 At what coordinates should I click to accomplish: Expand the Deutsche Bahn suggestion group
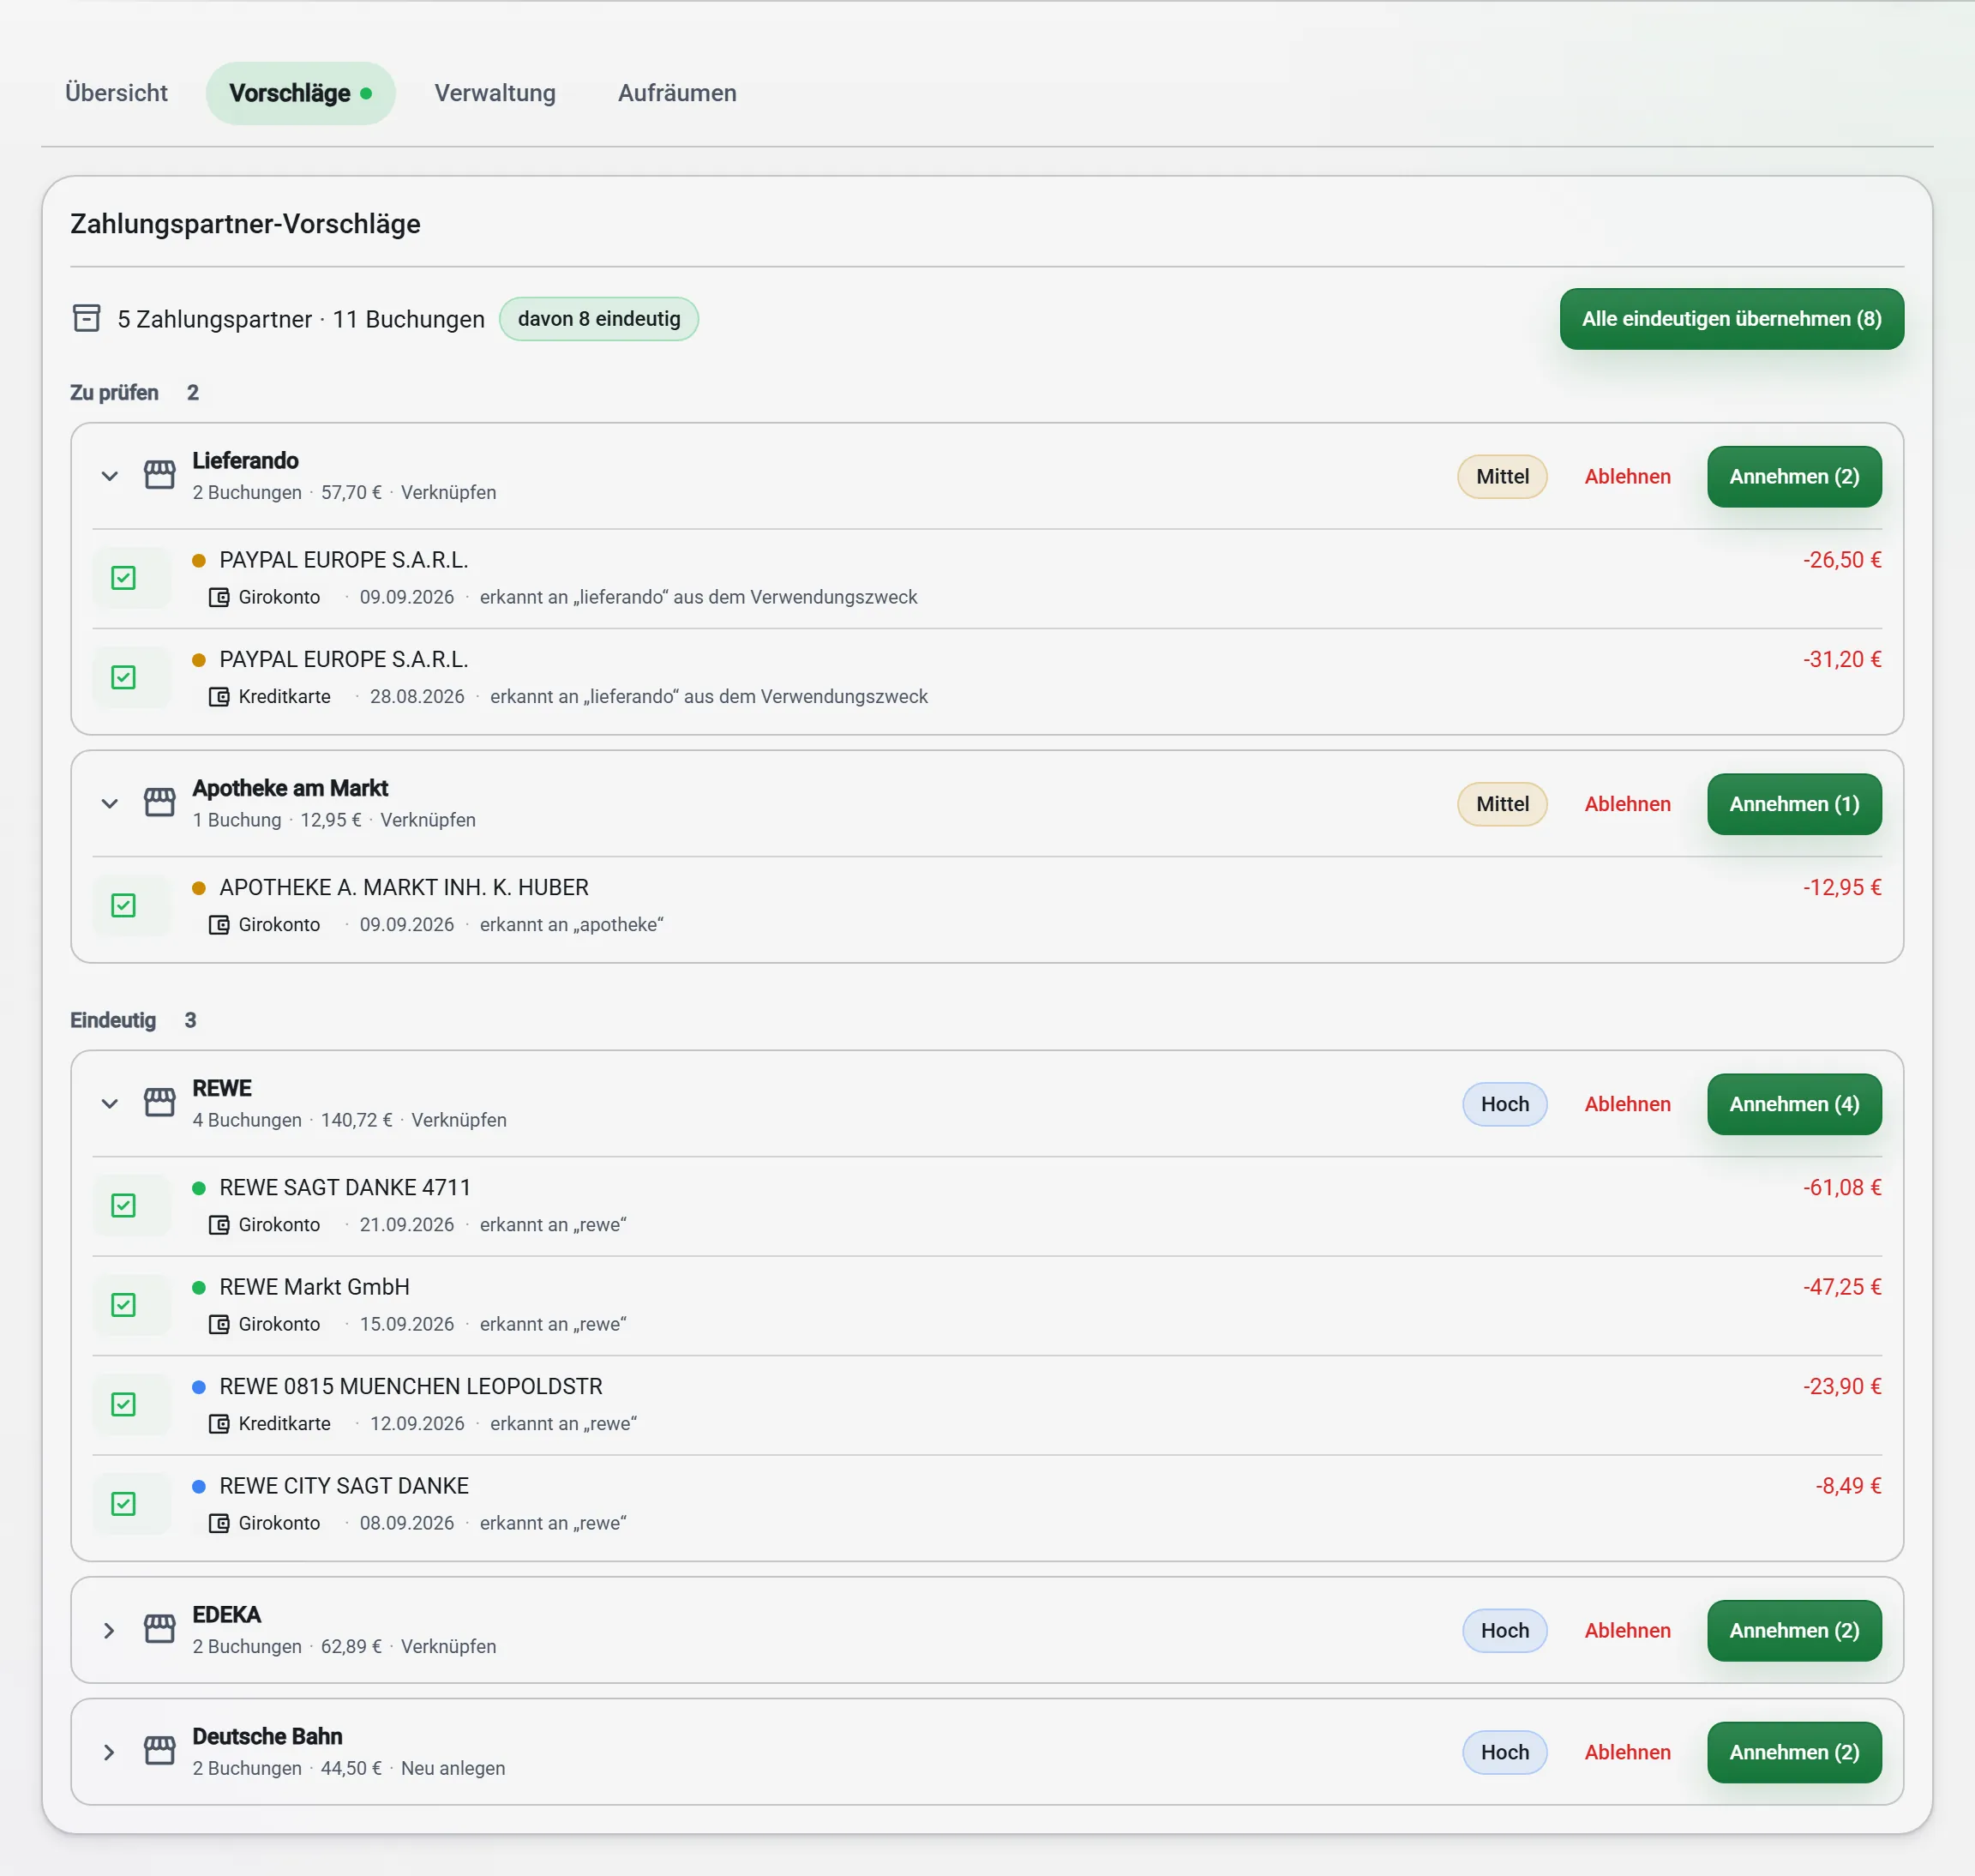[110, 1752]
